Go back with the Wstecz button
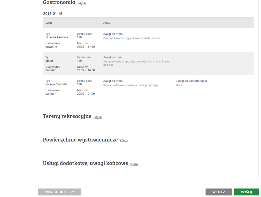261x197 pixels. [218, 192]
